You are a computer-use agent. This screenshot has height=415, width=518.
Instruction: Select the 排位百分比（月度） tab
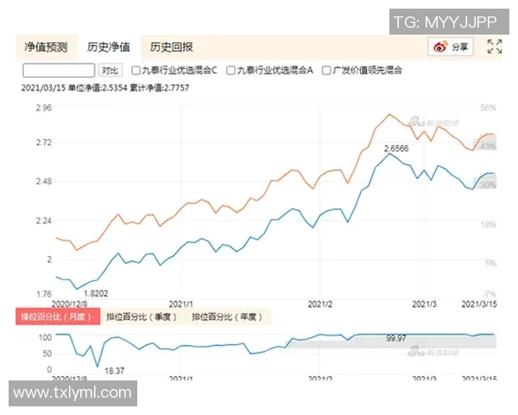(x=58, y=316)
